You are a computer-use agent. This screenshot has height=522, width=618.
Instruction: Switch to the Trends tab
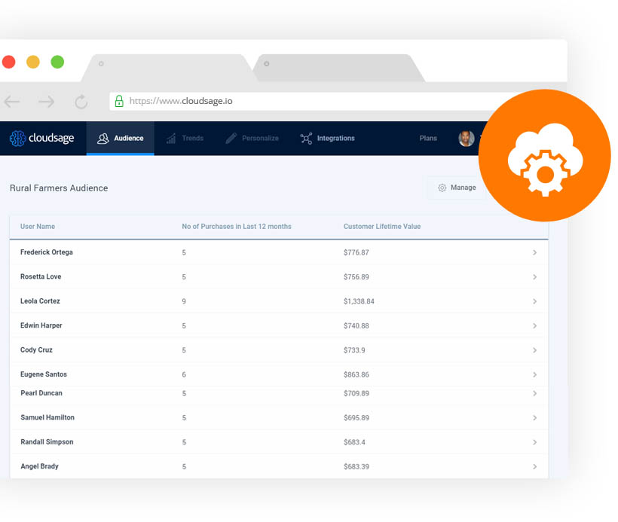click(x=185, y=139)
